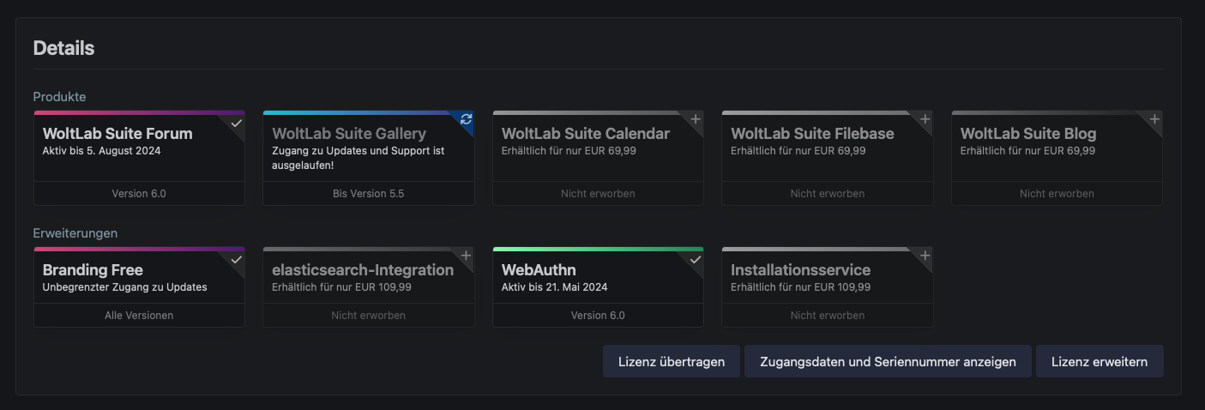Click the plus icon on WoltLab Suite Blog

(1154, 119)
